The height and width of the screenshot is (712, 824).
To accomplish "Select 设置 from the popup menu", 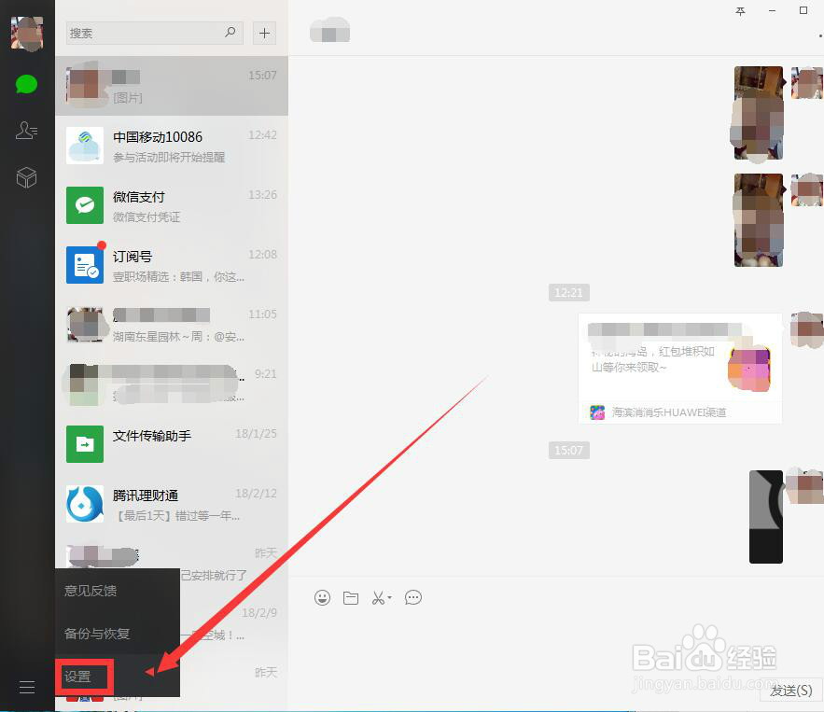I will tap(78, 676).
